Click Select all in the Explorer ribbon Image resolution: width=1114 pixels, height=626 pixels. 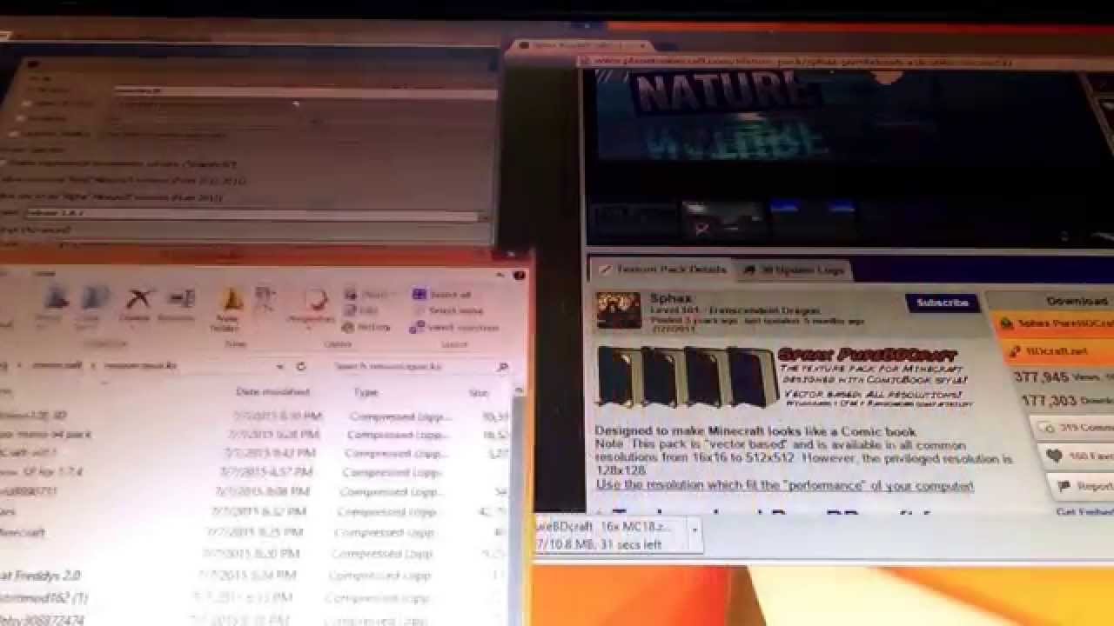tap(441, 295)
